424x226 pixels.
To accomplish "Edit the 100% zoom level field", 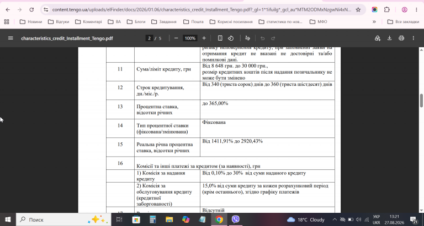I will (190, 38).
